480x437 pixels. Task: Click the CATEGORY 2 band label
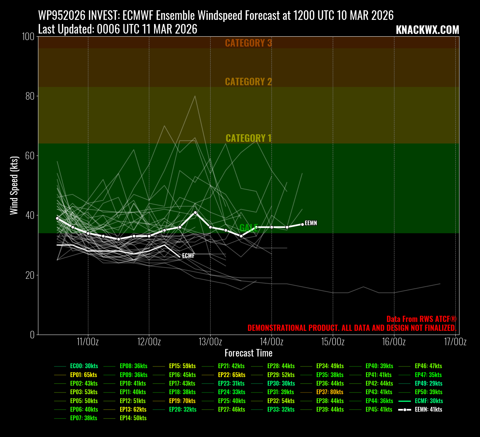point(248,82)
